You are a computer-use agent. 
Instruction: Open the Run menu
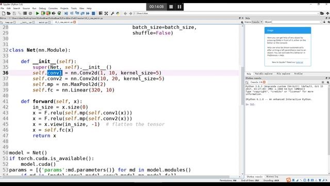click(35, 8)
